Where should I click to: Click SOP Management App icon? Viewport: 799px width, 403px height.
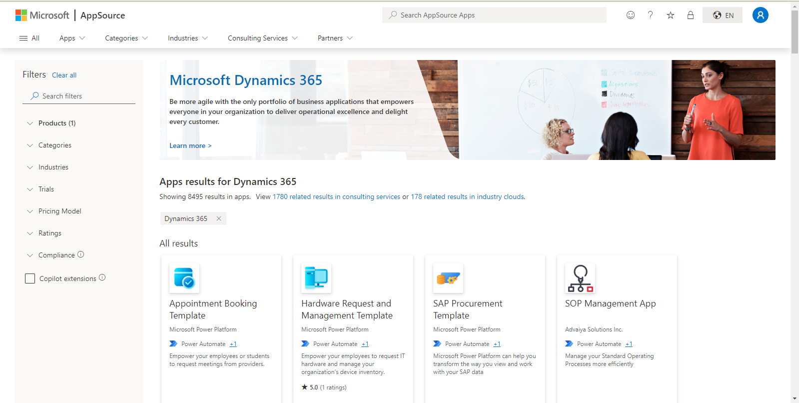coord(580,278)
